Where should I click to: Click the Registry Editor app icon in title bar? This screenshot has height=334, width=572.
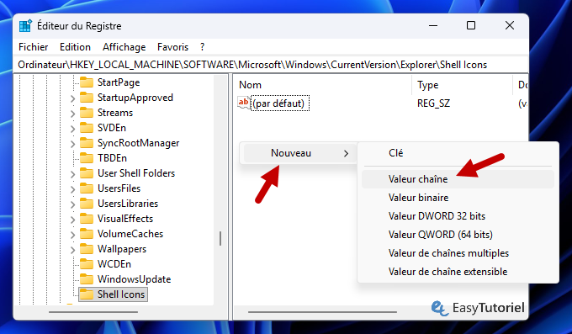[25, 26]
